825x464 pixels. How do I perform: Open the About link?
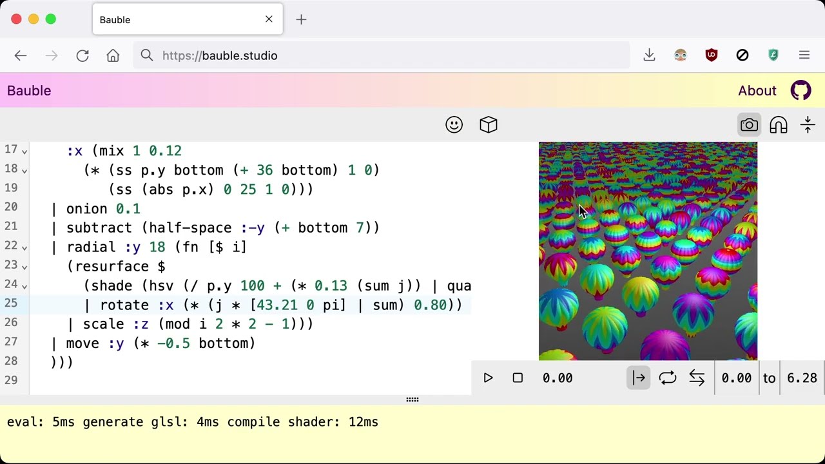click(x=757, y=91)
